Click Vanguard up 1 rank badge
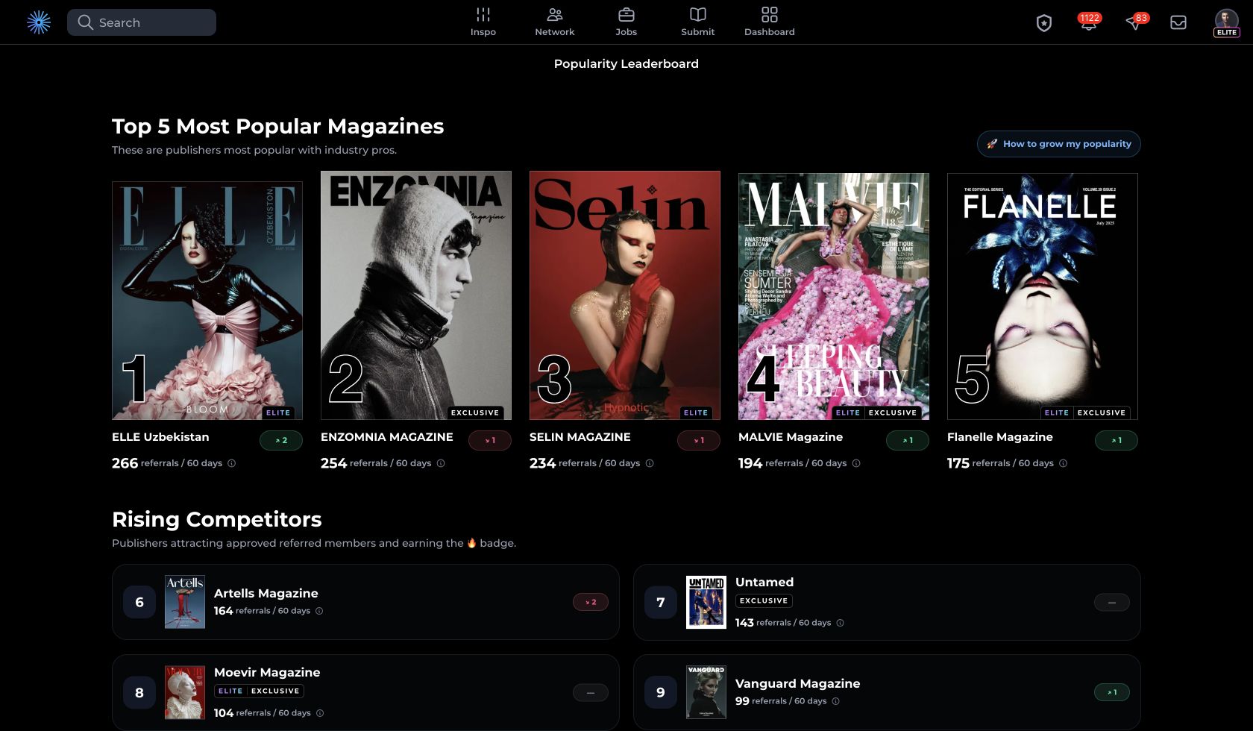The width and height of the screenshot is (1253, 731). (x=1112, y=692)
